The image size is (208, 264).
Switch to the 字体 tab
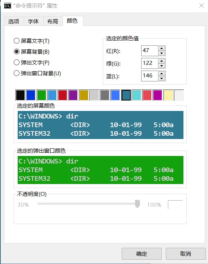[x=34, y=21]
